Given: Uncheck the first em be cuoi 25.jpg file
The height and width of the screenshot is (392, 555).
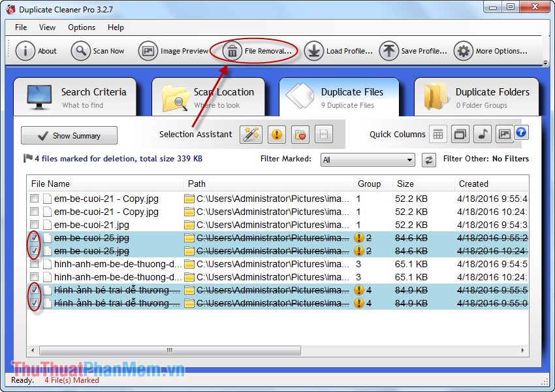Looking at the screenshot, I should 34,238.
